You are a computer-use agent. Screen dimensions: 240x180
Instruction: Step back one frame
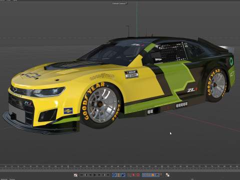coord(90,175)
